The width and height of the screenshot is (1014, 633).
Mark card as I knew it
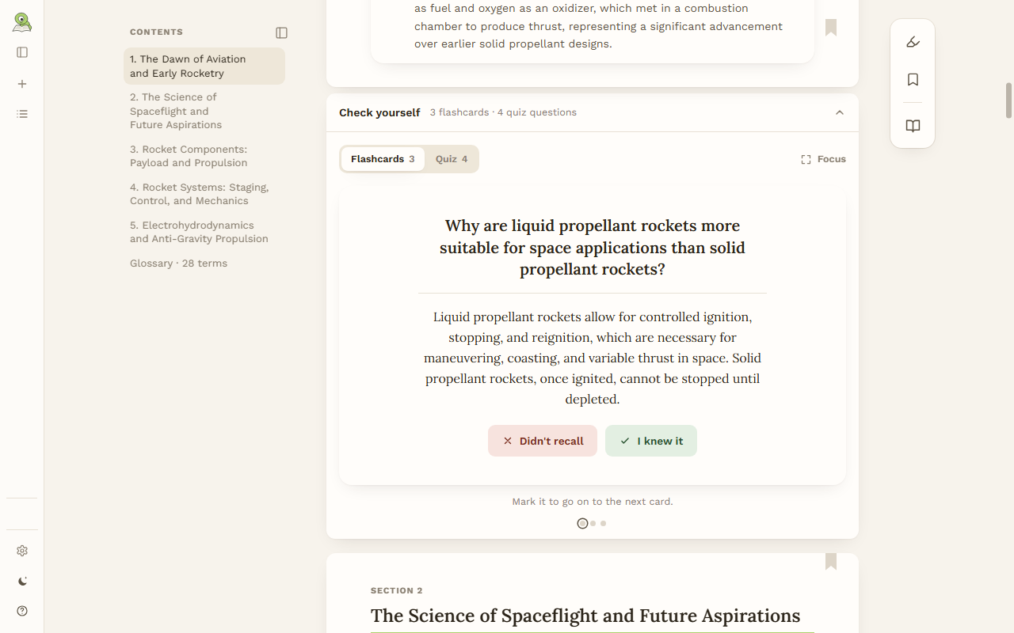point(651,441)
